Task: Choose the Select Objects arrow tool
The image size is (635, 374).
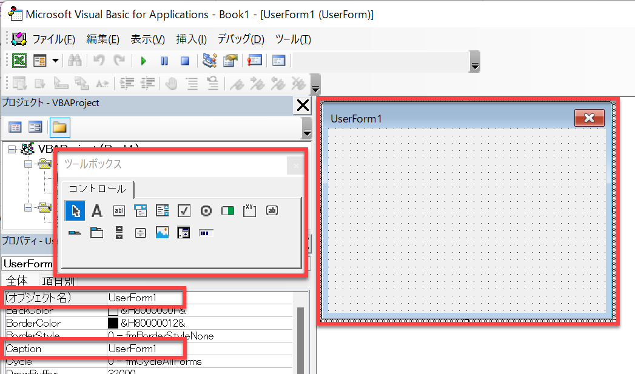Action: click(75, 211)
